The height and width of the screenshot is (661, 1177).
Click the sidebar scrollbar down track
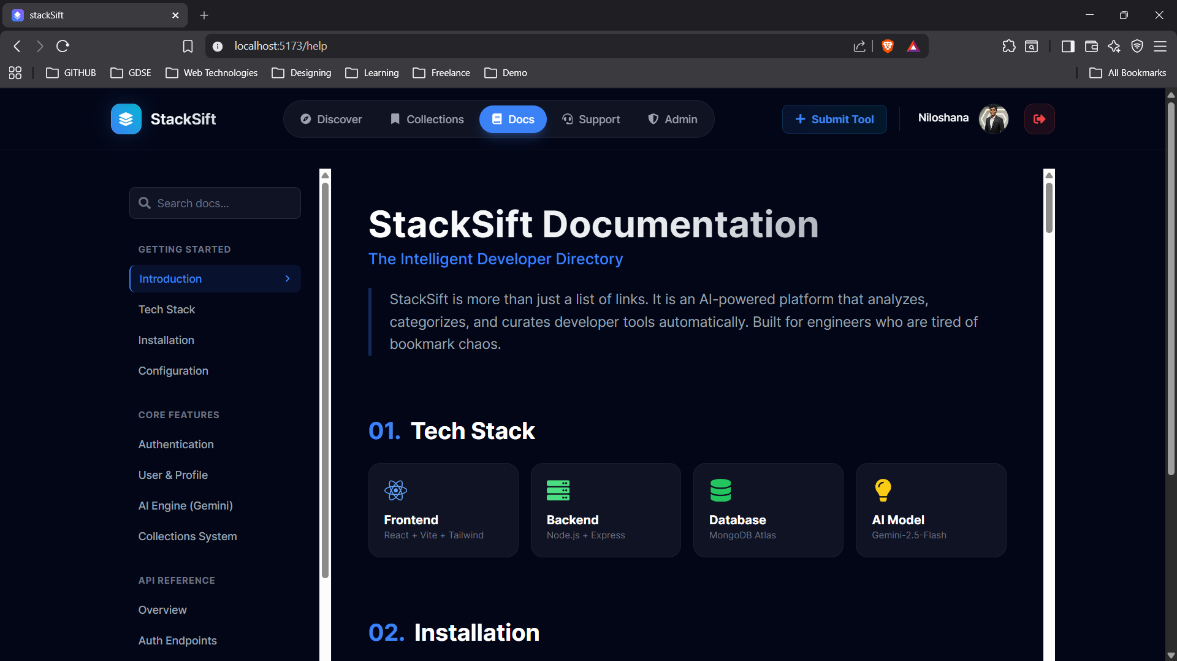(x=326, y=619)
